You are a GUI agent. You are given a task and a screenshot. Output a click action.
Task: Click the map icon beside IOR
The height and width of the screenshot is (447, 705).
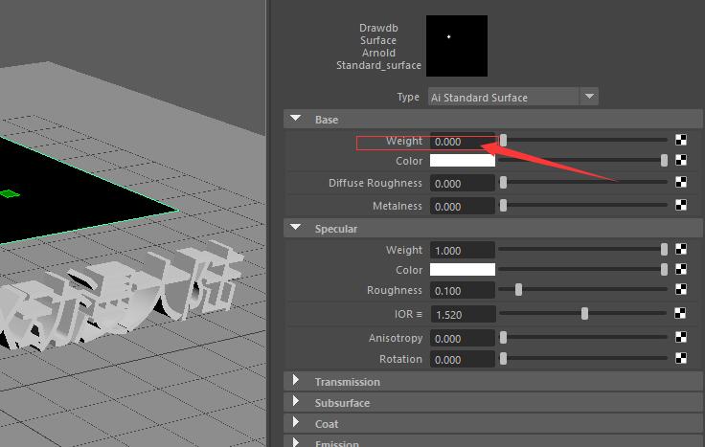(x=680, y=313)
